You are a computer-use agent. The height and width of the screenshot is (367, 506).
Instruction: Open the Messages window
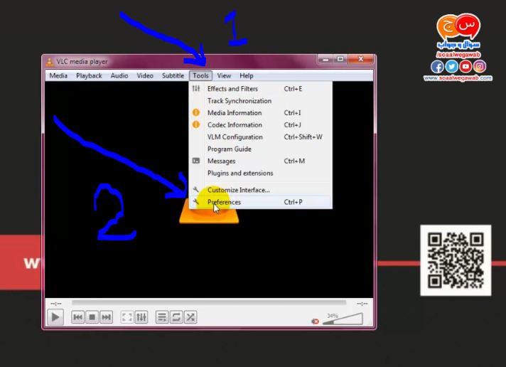(260, 161)
